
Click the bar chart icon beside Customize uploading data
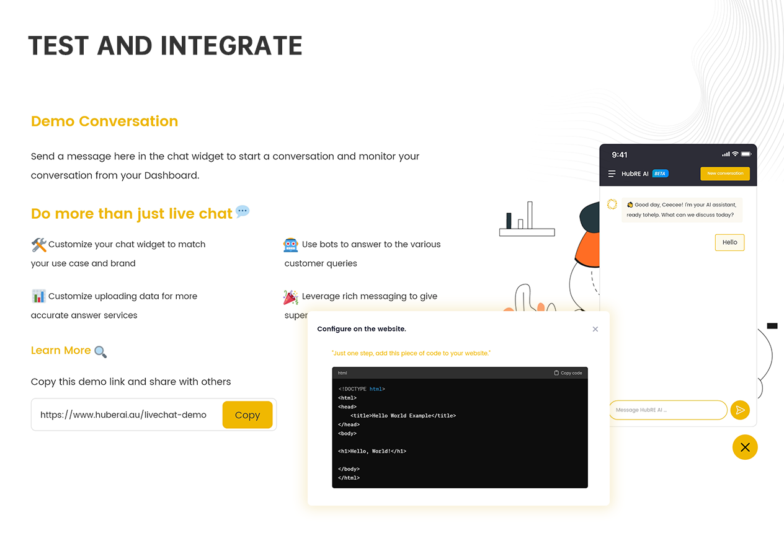[39, 296]
